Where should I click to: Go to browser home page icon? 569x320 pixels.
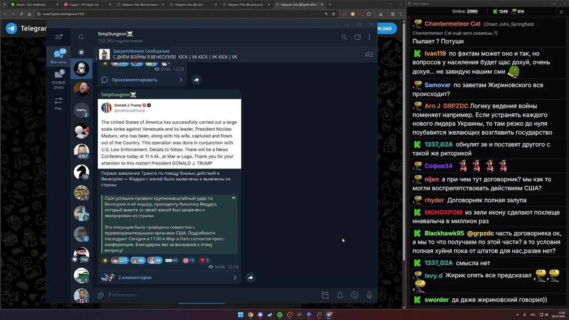[x=29, y=14]
